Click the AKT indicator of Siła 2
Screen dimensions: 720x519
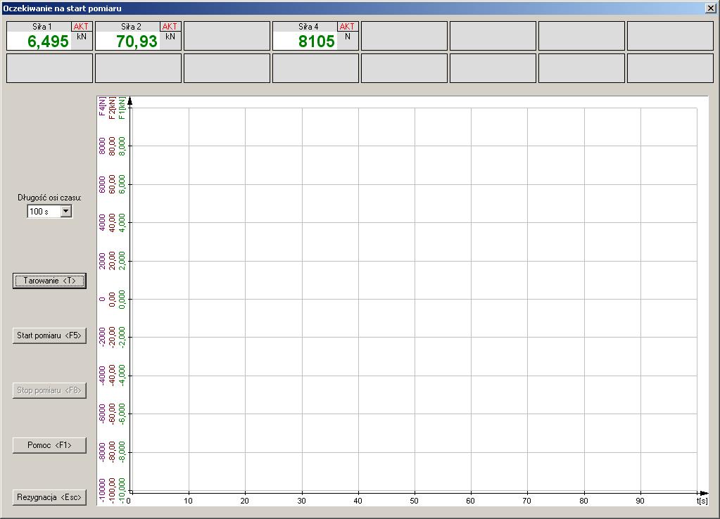pos(170,27)
